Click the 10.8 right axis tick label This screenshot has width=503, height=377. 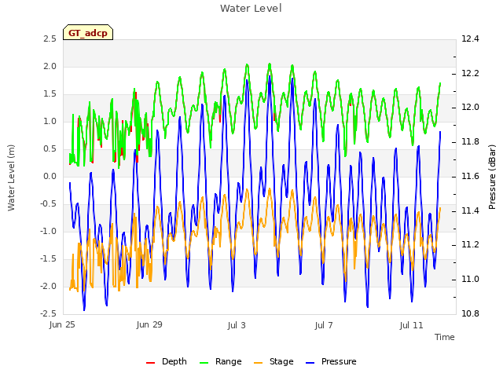(x=470, y=313)
